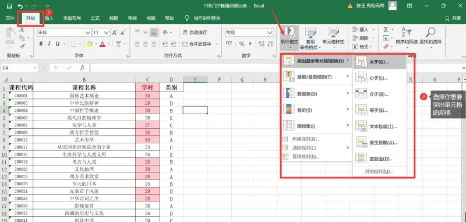Click the AutoSum sigma icon
The image size is (466, 222).
(x=386, y=29)
